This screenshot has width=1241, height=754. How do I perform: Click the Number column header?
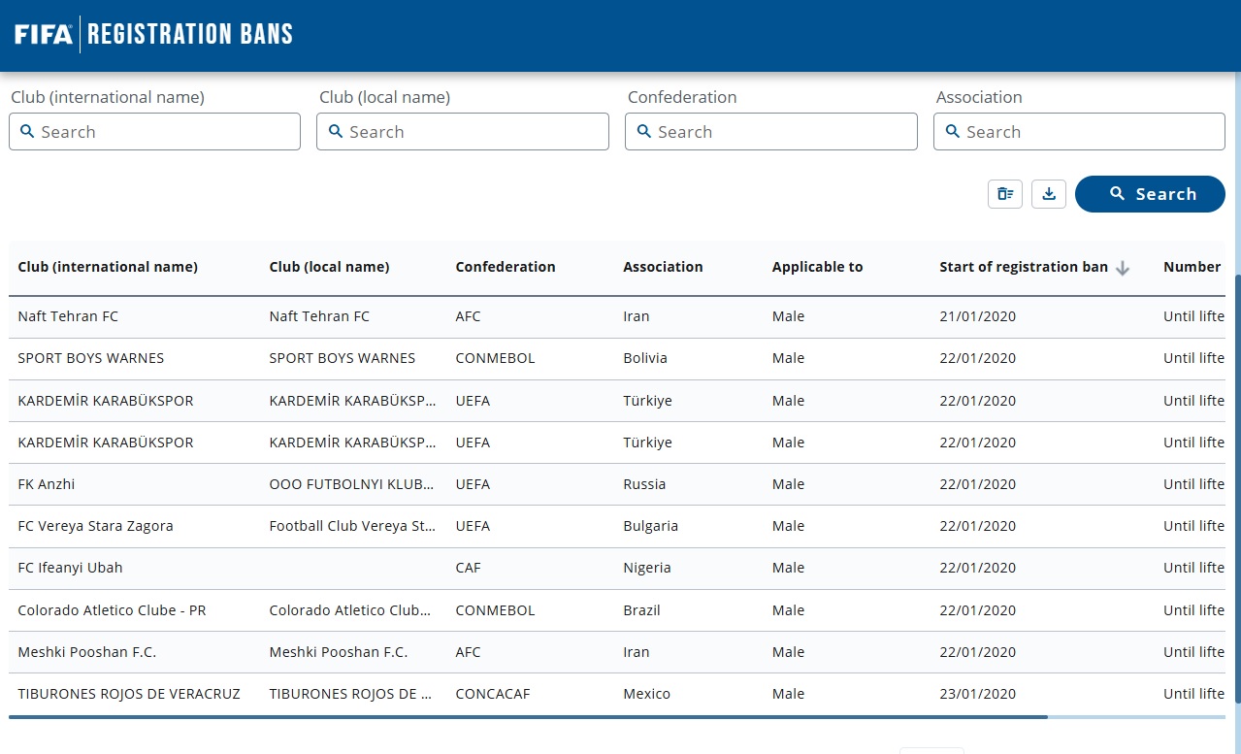pyautogui.click(x=1192, y=267)
